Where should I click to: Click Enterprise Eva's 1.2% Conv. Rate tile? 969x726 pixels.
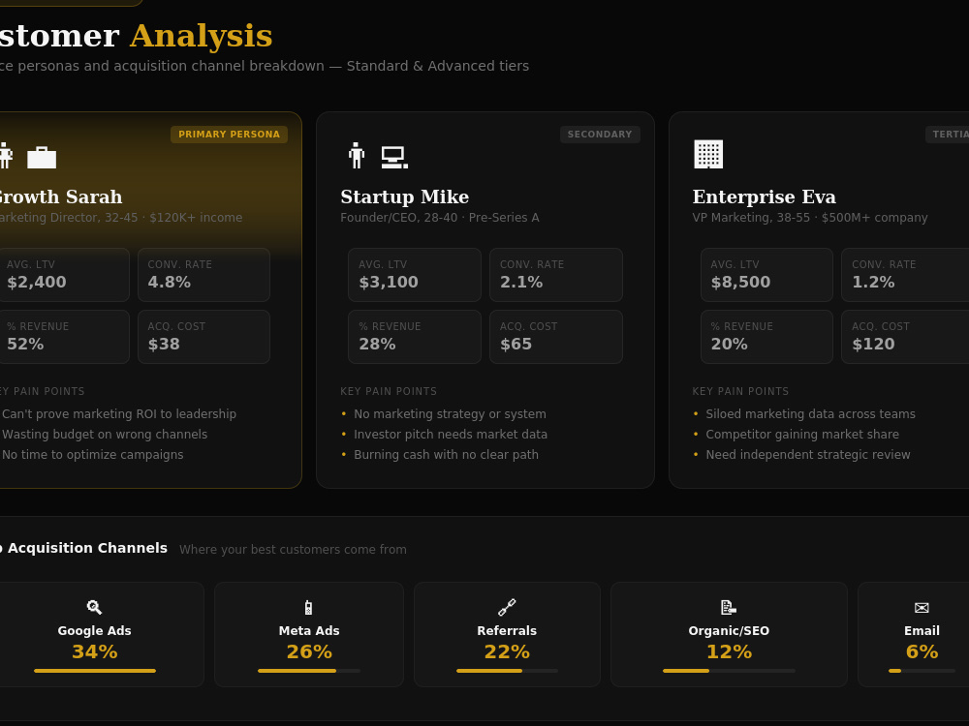[905, 275]
